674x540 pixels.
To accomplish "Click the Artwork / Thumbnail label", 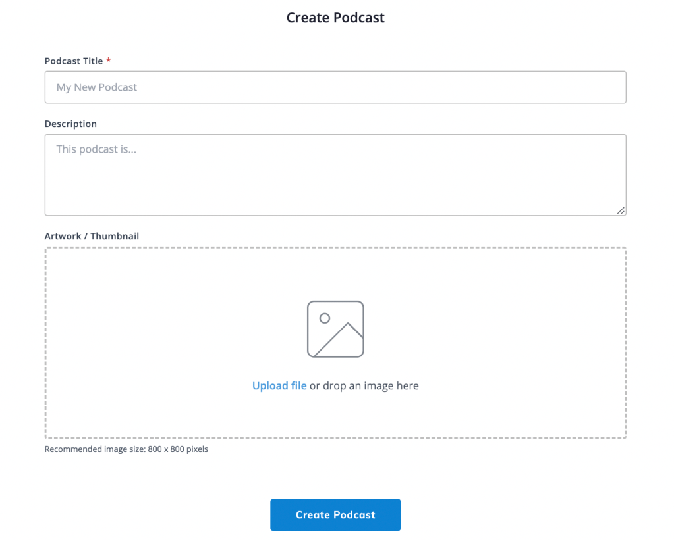I will tap(92, 236).
